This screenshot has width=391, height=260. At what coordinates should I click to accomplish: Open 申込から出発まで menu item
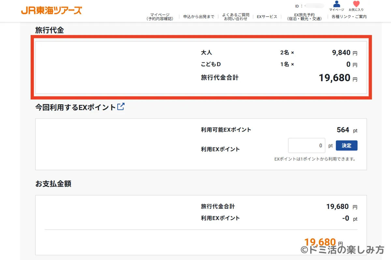pos(199,17)
